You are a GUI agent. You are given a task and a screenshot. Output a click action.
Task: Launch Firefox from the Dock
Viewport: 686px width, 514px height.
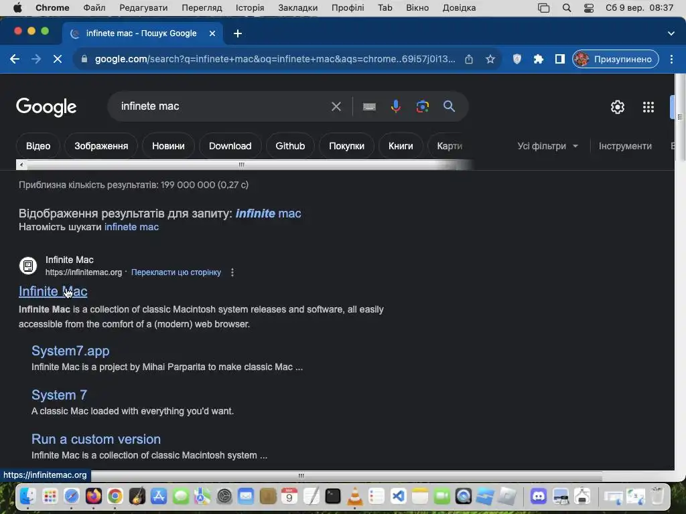[93, 496]
